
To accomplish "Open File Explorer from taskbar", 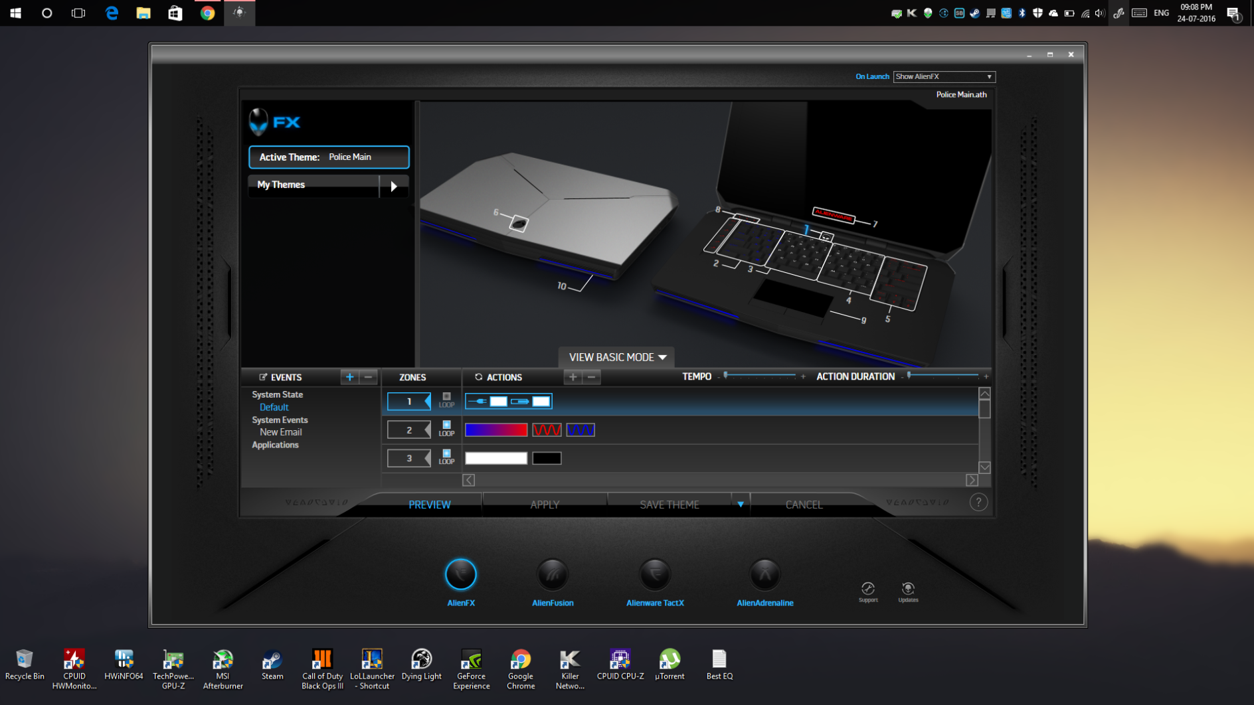I will (143, 13).
